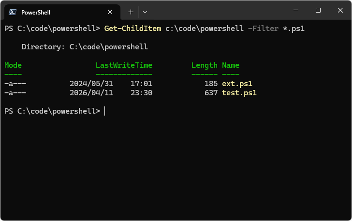Viewport: 352px width, 221px height.
Task: Maximize the terminal window
Action: click(318, 10)
